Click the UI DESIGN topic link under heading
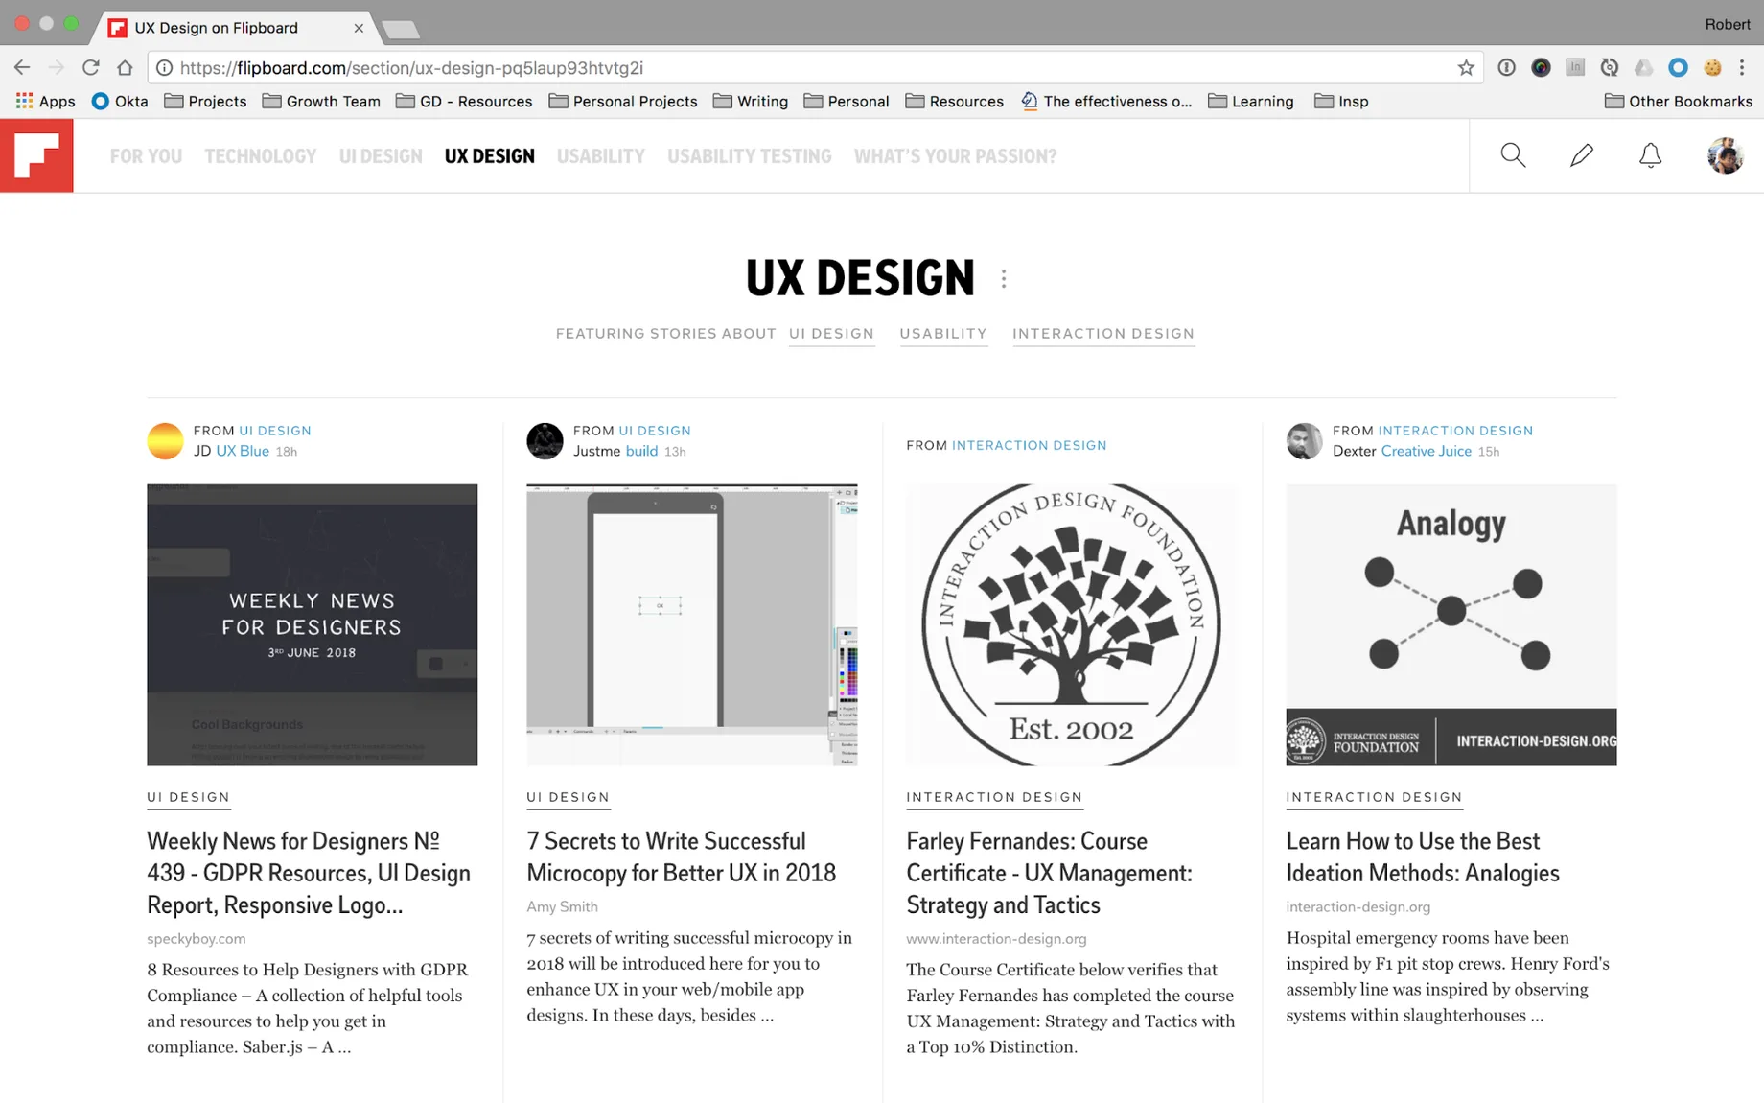 tap(831, 333)
